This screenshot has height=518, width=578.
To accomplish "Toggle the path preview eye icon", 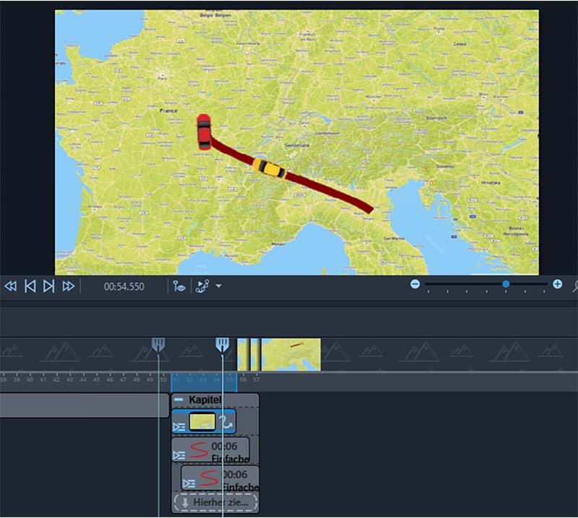I will (x=178, y=286).
